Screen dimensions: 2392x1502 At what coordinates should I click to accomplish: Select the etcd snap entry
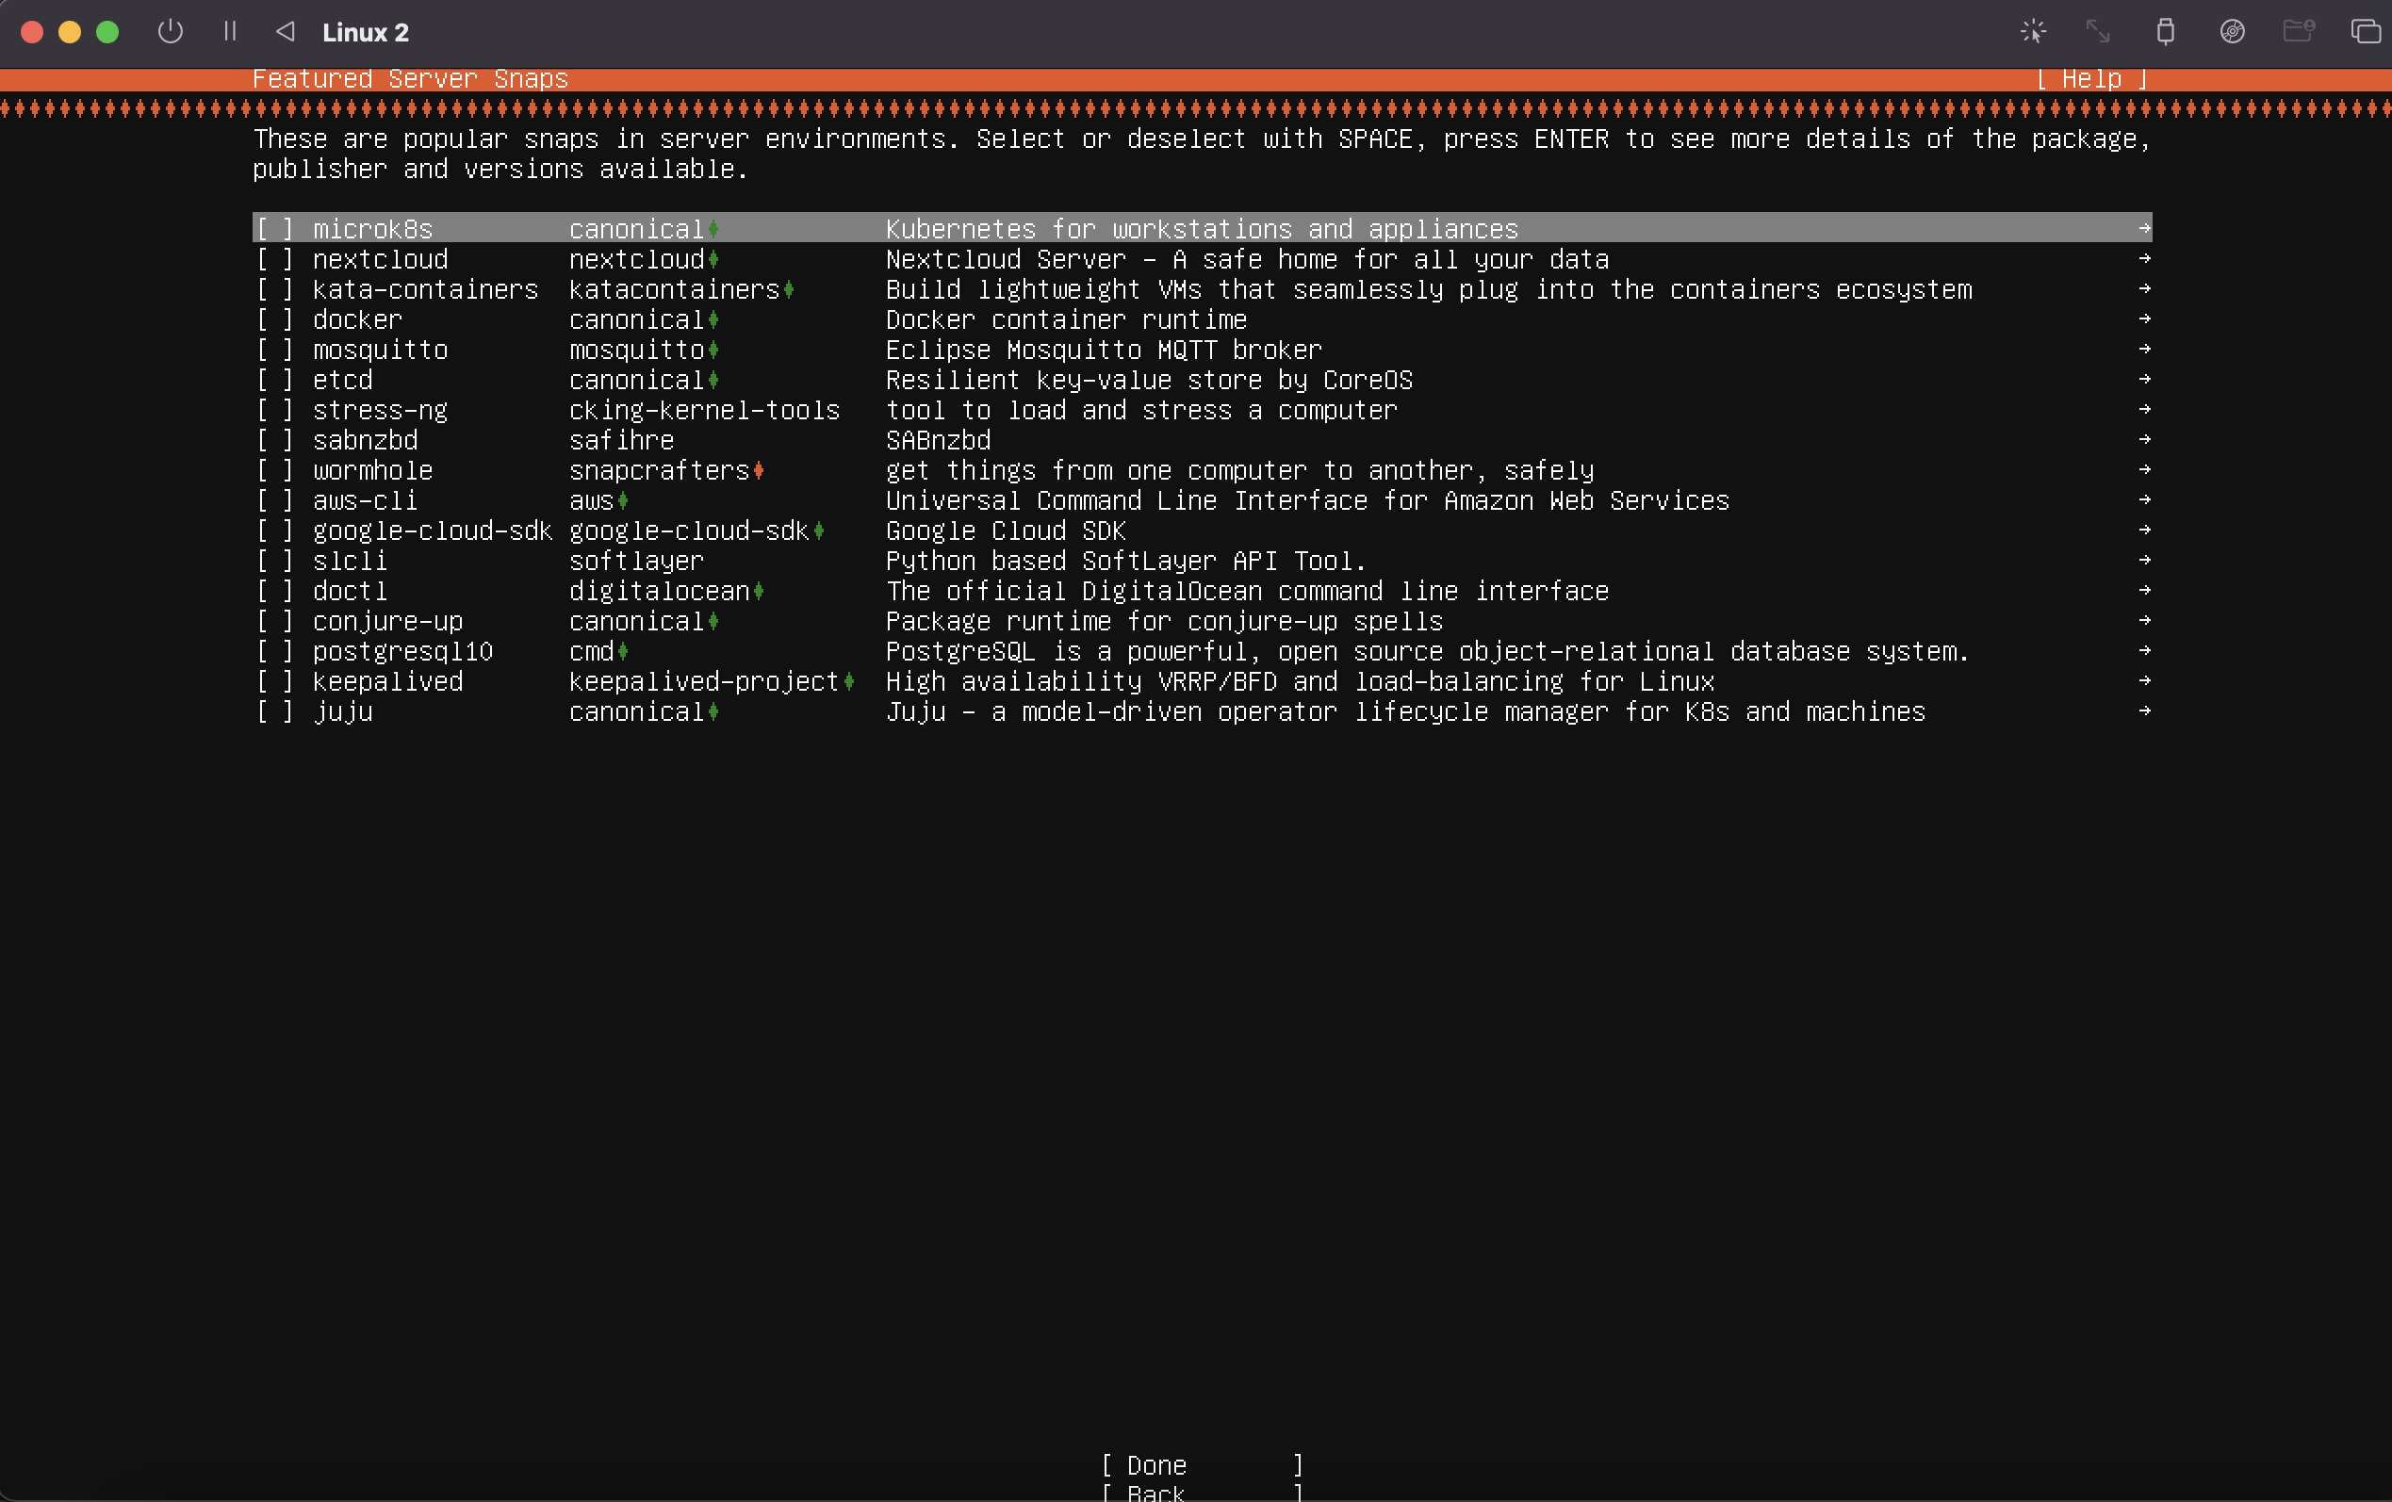click(x=343, y=381)
